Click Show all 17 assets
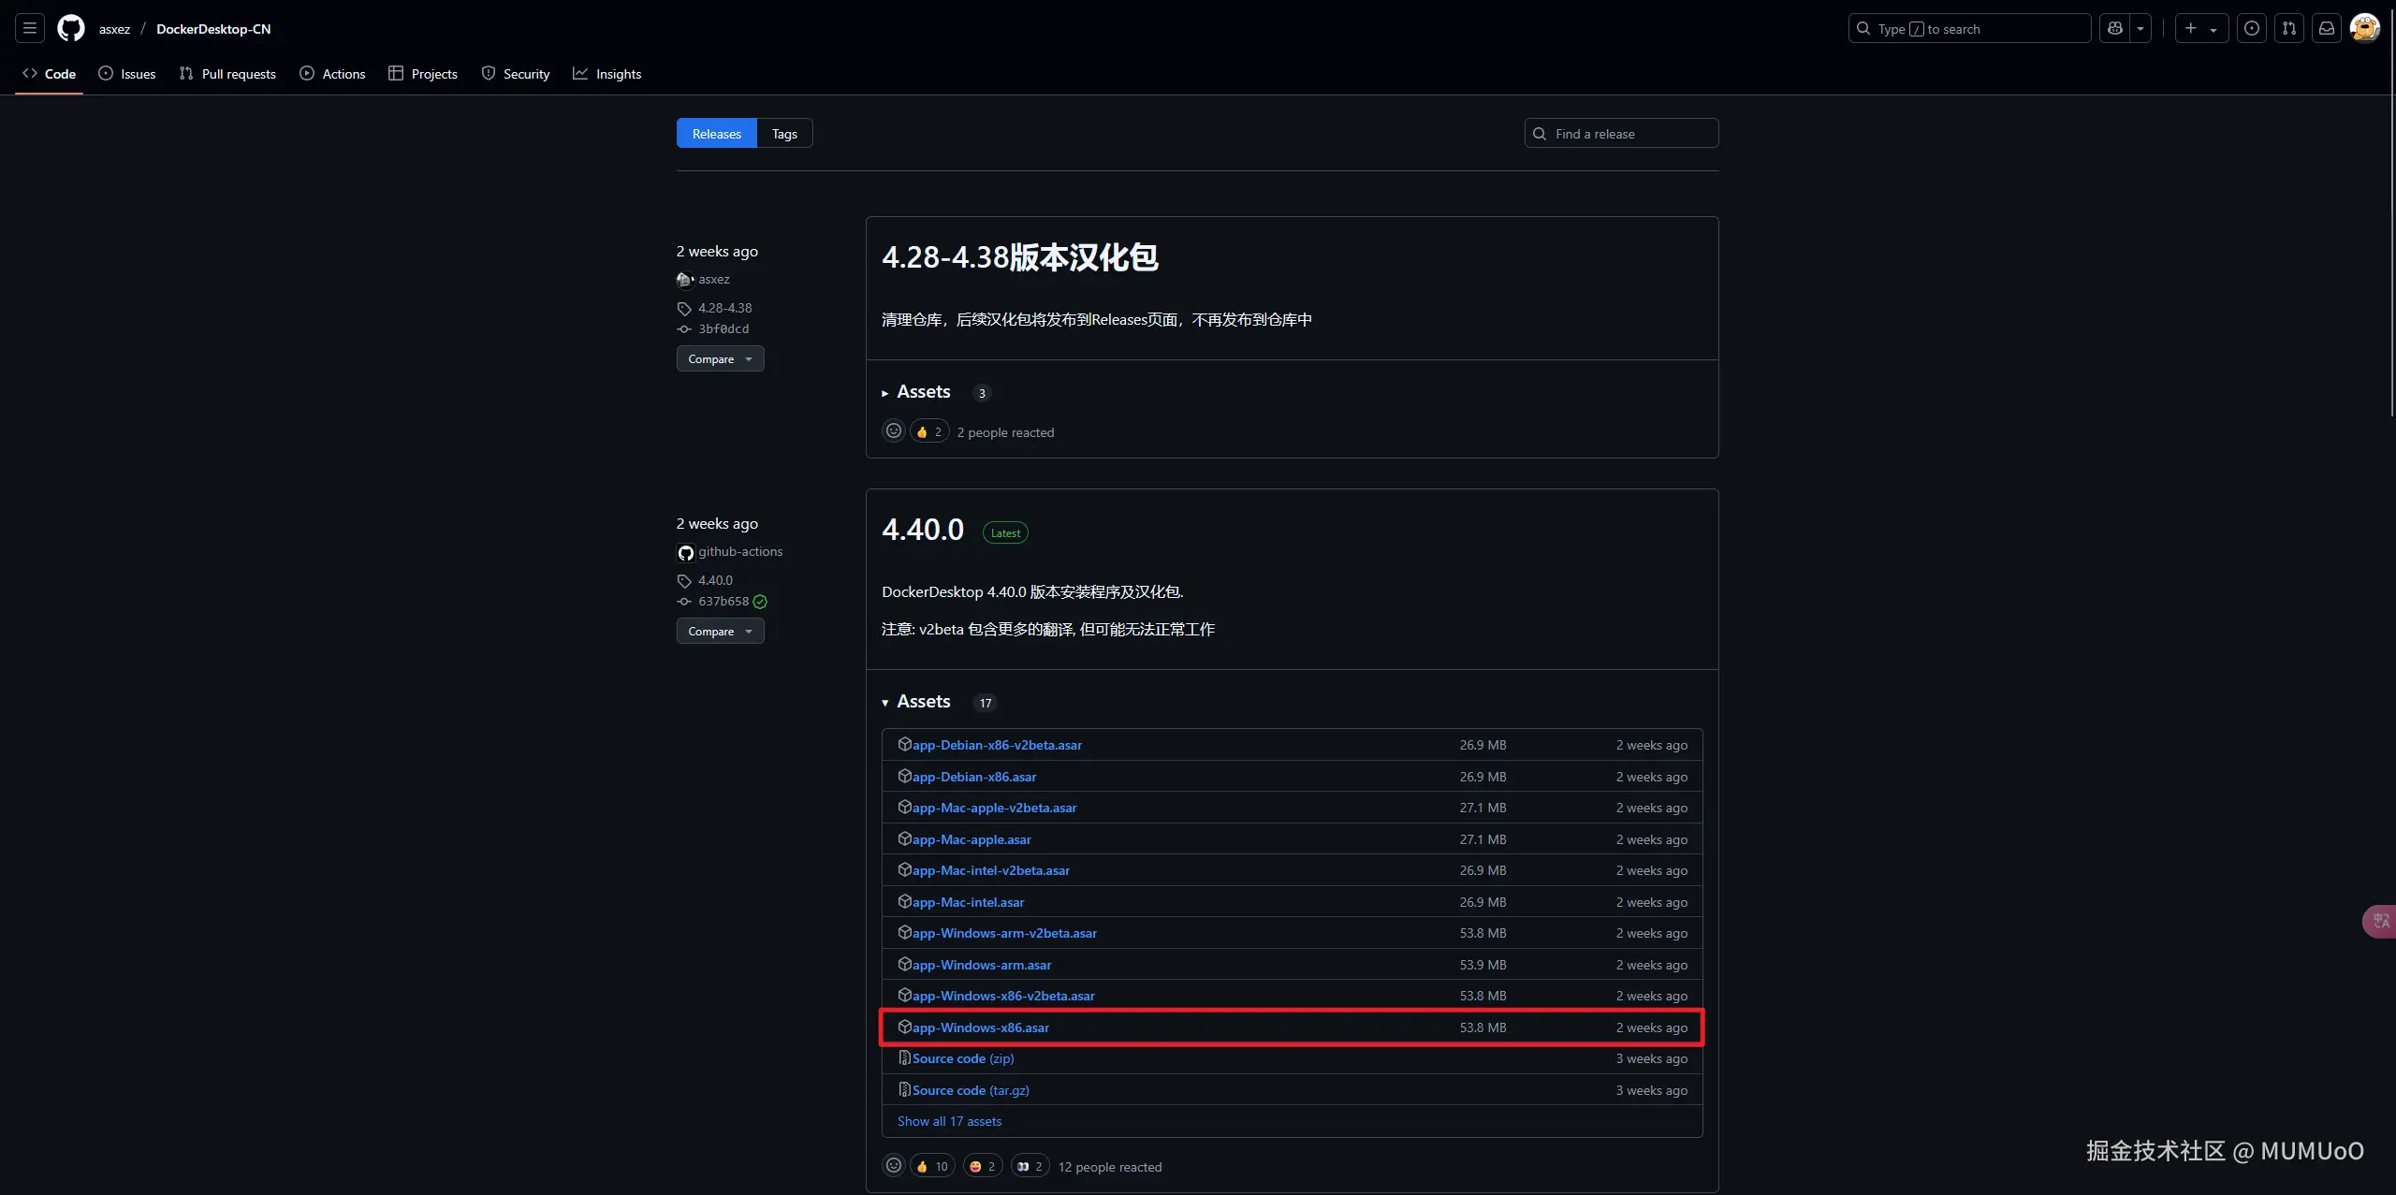 point(949,1121)
